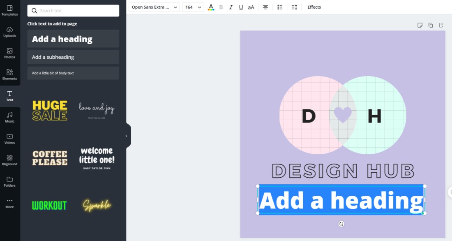Select the COFFEE PLEASE text template
This screenshot has height=241, width=452.
(50, 158)
